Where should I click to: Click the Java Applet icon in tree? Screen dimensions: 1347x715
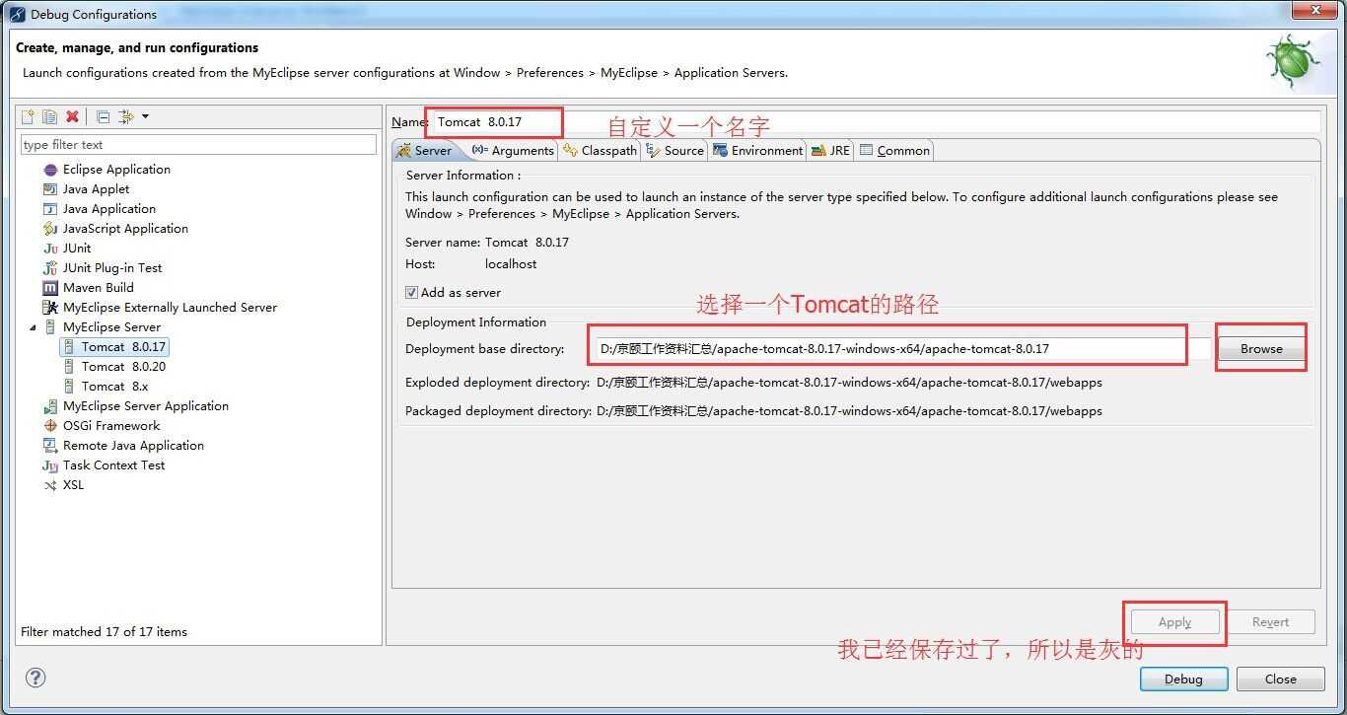pos(50,189)
